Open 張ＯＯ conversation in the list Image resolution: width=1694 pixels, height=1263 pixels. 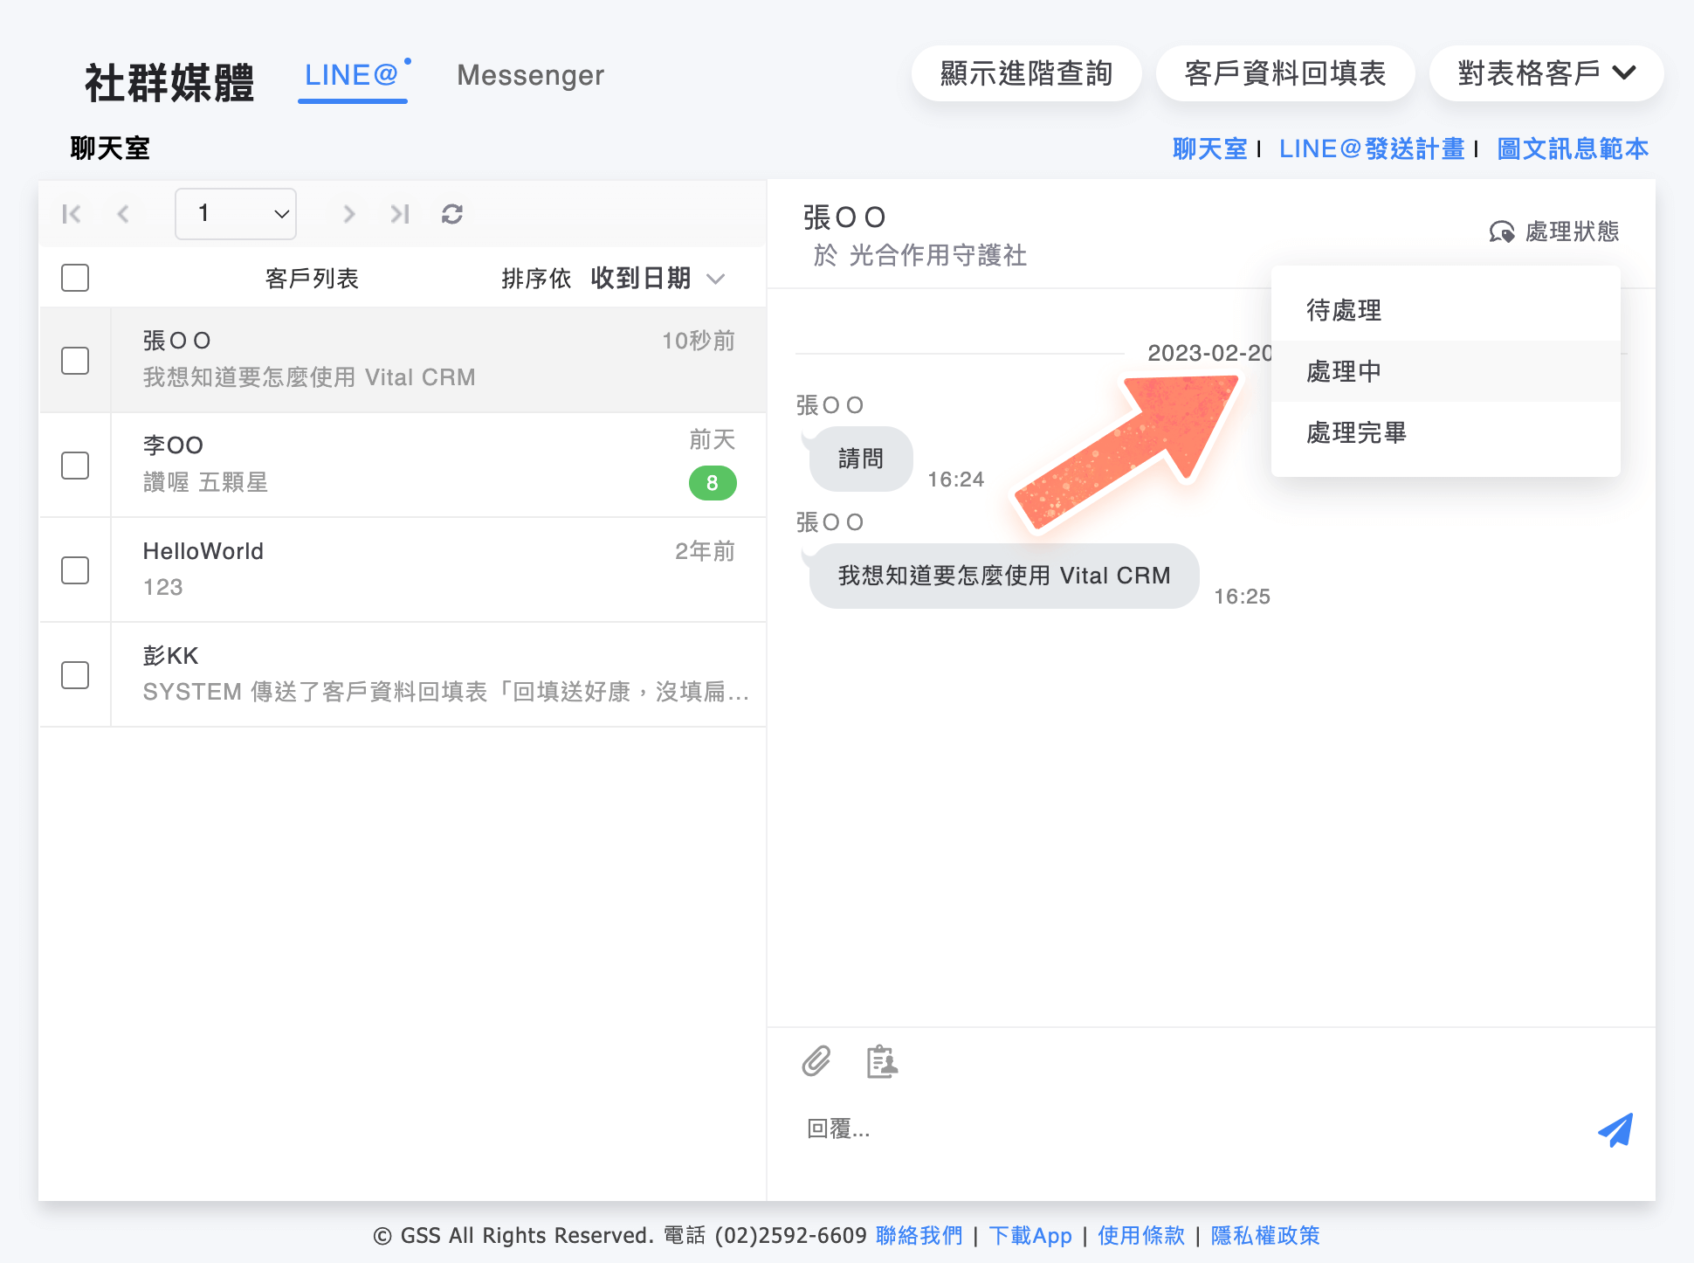pyautogui.click(x=439, y=360)
